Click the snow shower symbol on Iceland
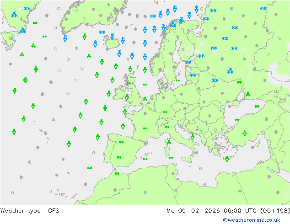 coord(112,37)
